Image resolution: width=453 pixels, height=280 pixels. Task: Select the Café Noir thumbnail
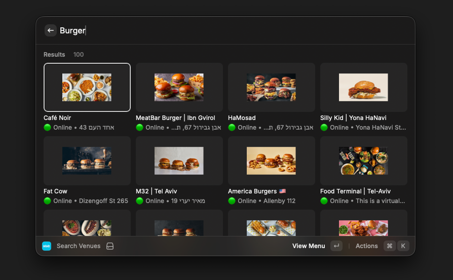(x=87, y=87)
